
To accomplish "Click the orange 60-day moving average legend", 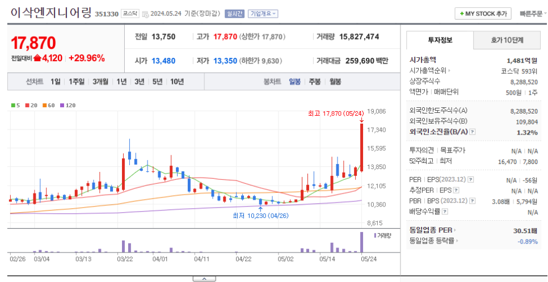I will pyautogui.click(x=49, y=105).
